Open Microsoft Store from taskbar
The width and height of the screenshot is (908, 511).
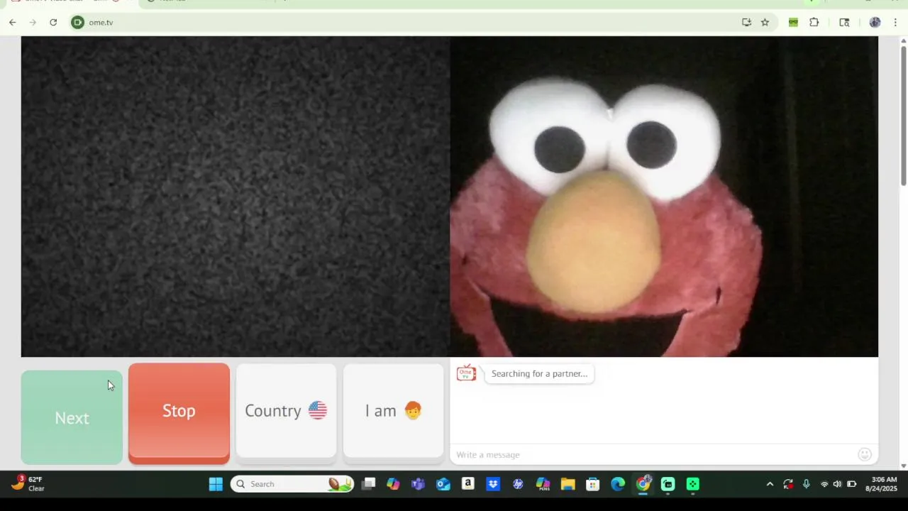(593, 484)
